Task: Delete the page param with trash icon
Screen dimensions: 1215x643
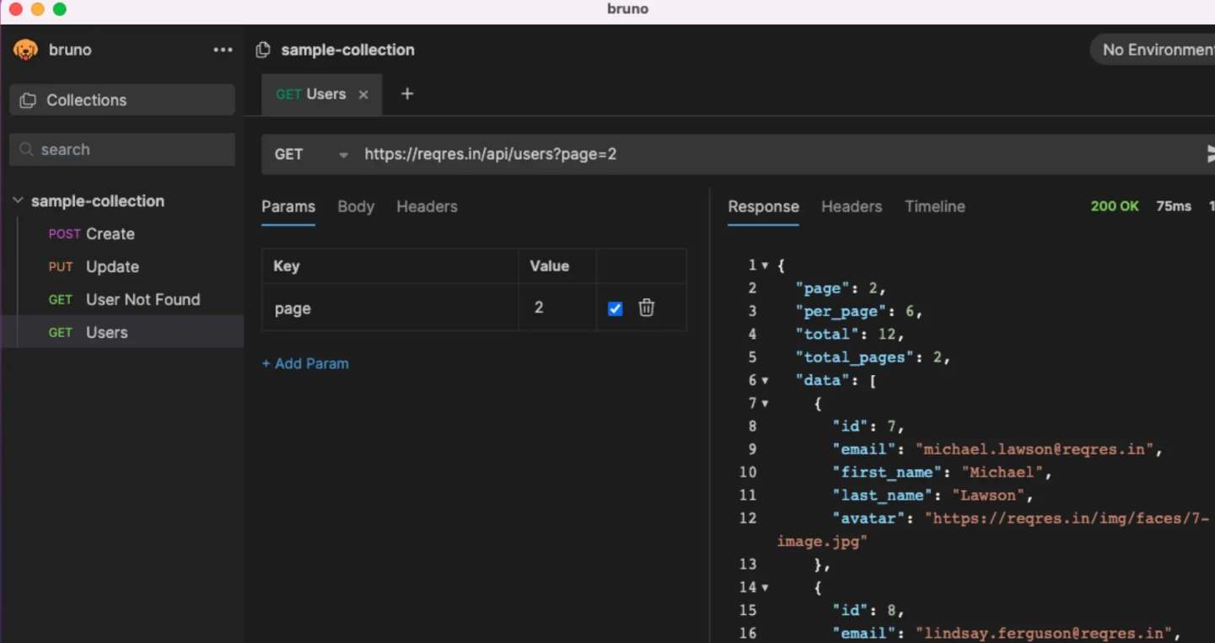Action: click(647, 308)
